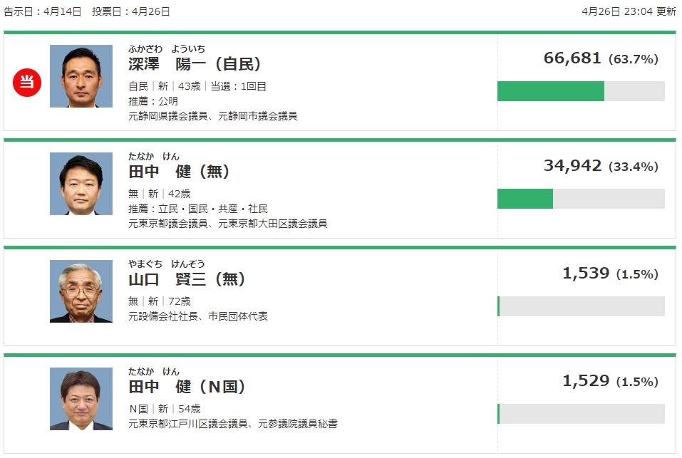The image size is (682, 458).
Task: Click the 4月26日 23:04 更新 timestamp
Action: [629, 11]
